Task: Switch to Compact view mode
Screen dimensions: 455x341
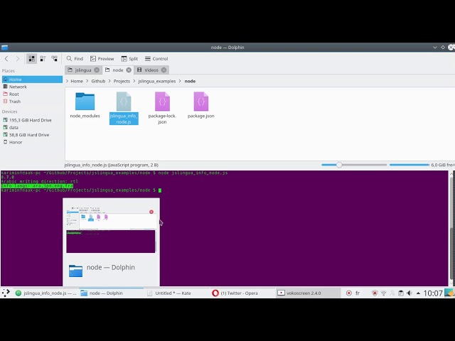Action: tap(43, 58)
